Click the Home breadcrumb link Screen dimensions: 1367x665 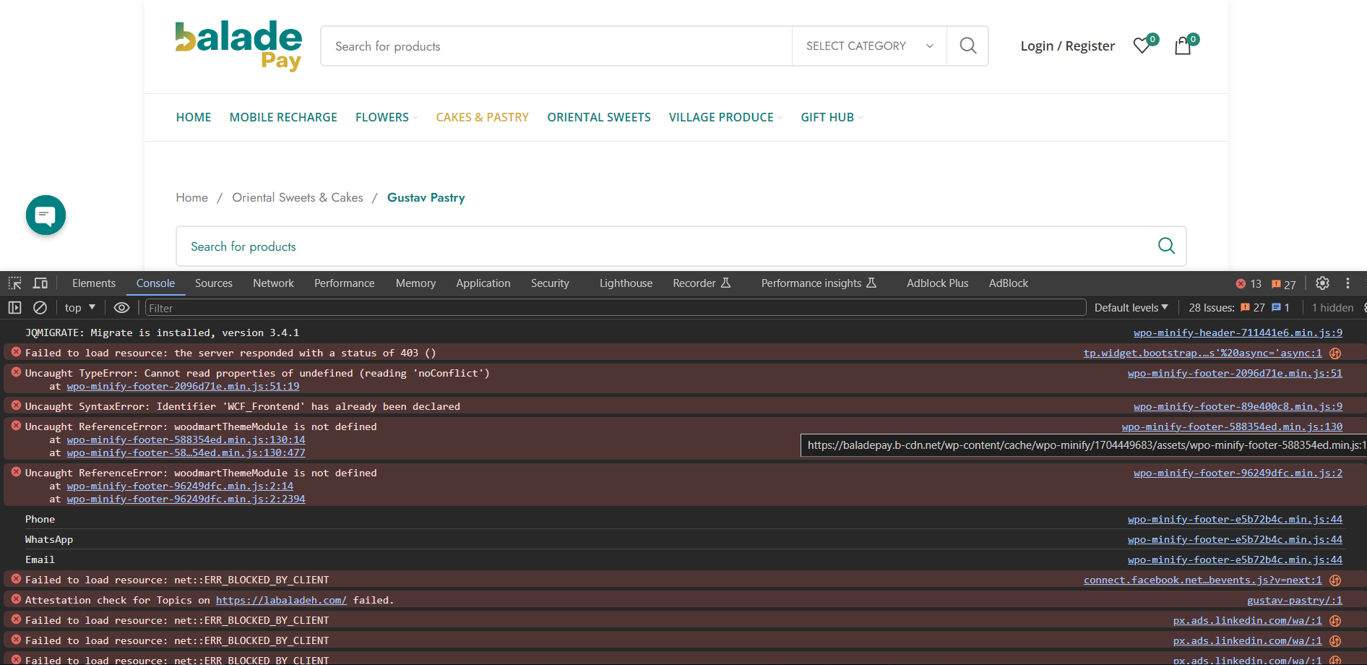(191, 197)
